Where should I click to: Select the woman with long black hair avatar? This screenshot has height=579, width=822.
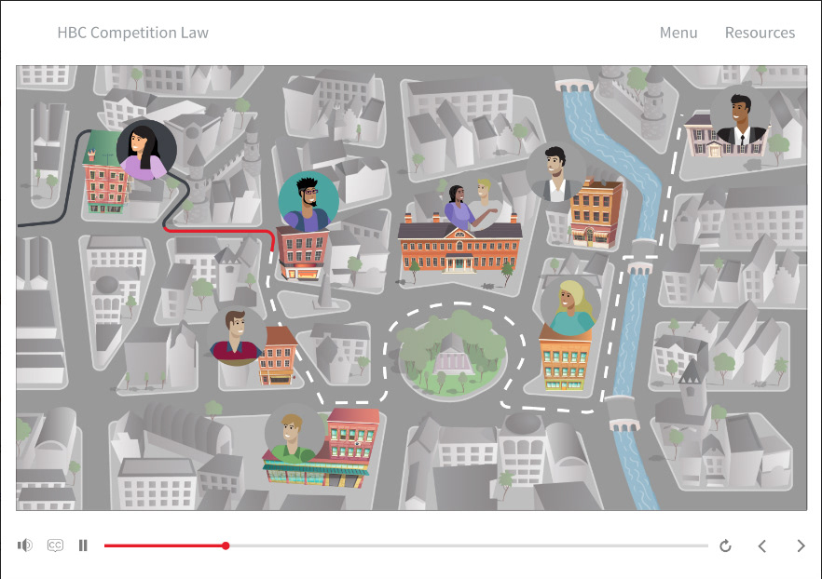pos(146,150)
